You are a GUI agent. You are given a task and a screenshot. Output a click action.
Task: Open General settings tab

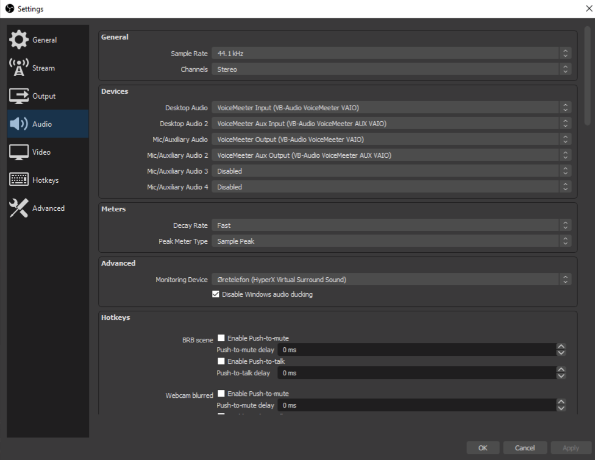tap(48, 40)
